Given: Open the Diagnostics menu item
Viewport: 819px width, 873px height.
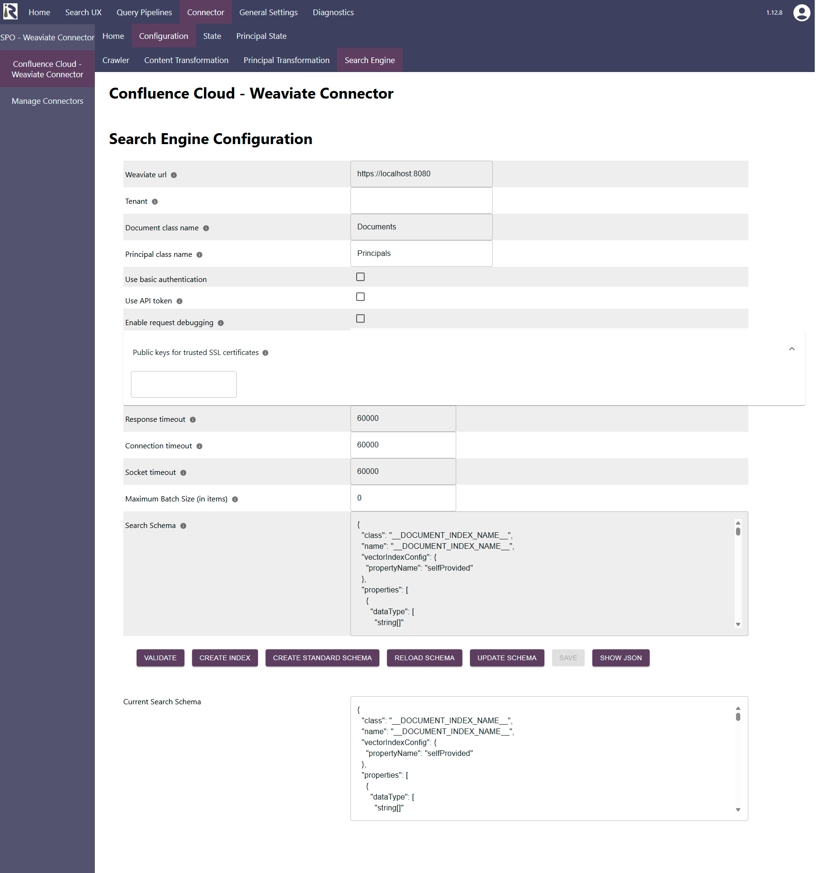Looking at the screenshot, I should (333, 12).
